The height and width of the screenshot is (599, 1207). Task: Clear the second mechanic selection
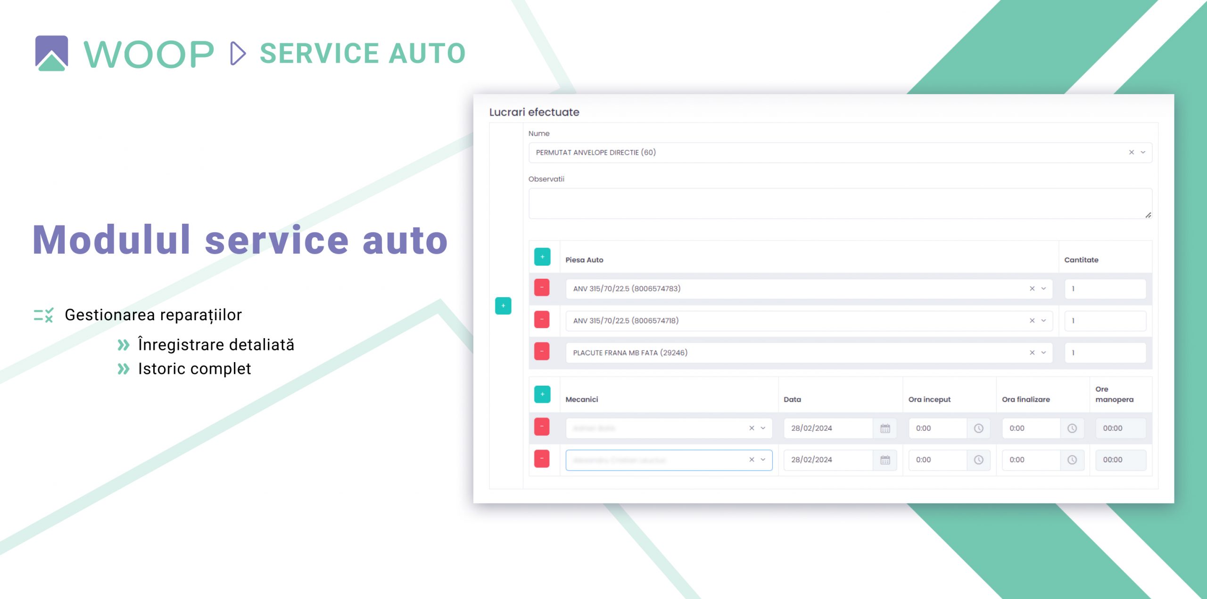(x=752, y=460)
